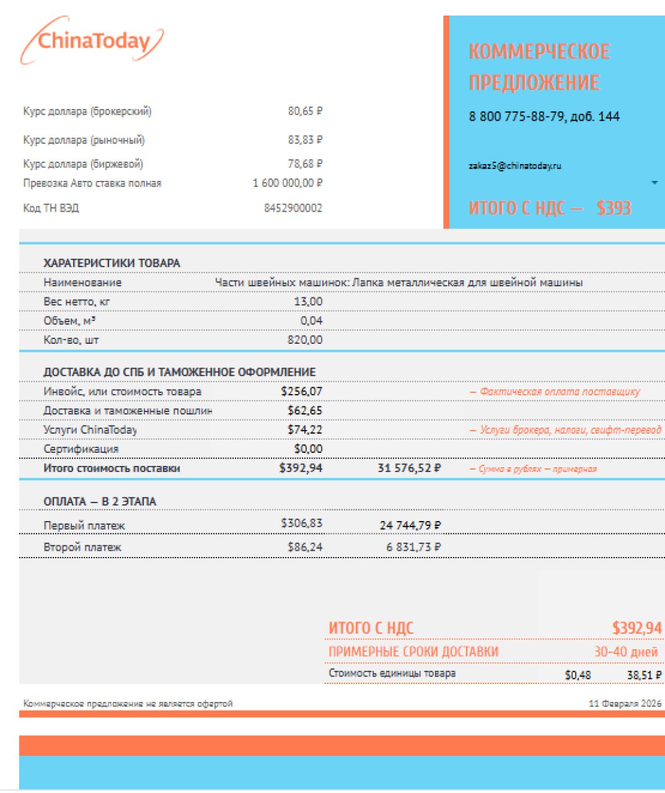Open the small dropdown arrow in blue panel
665x793 pixels.
[x=654, y=183]
